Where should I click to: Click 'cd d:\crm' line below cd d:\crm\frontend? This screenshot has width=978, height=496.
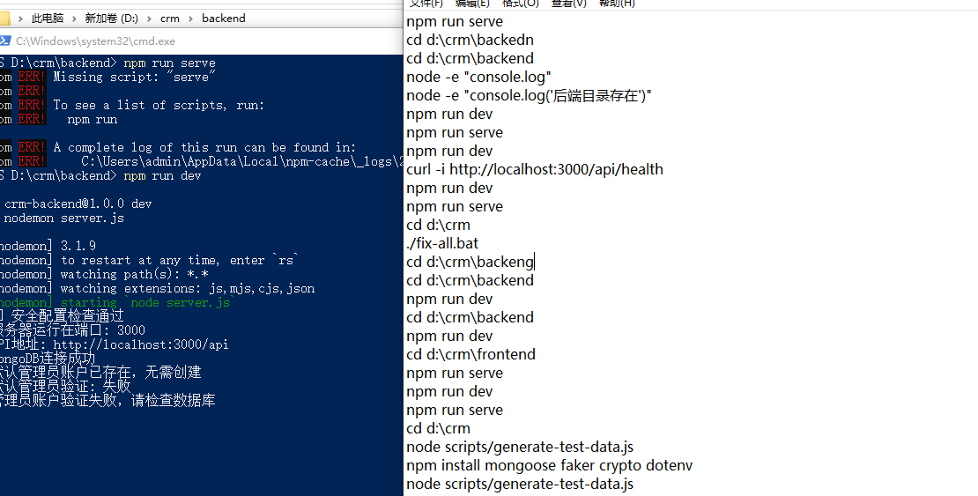pyautogui.click(x=438, y=429)
